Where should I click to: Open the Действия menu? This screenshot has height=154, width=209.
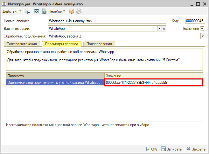tap(12, 11)
